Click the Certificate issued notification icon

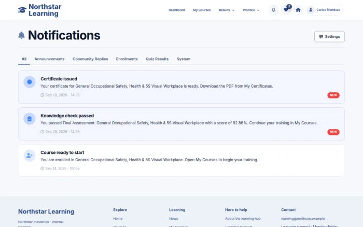(x=30, y=82)
